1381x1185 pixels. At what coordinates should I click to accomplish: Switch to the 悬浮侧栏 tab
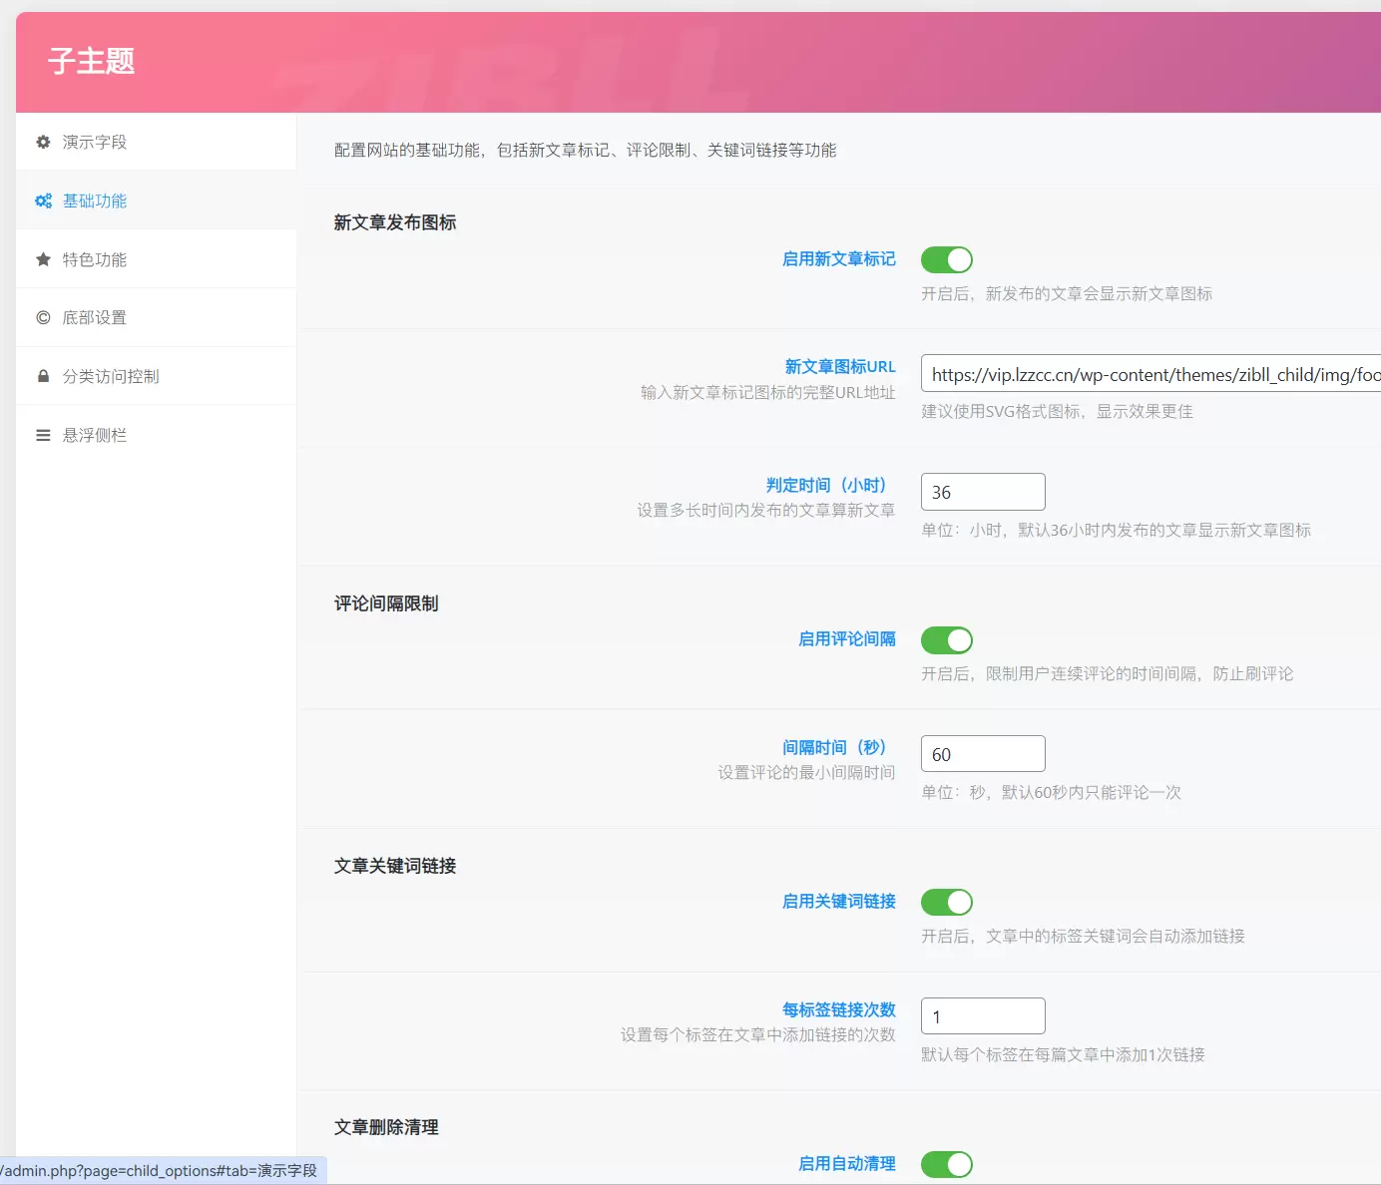(156, 435)
